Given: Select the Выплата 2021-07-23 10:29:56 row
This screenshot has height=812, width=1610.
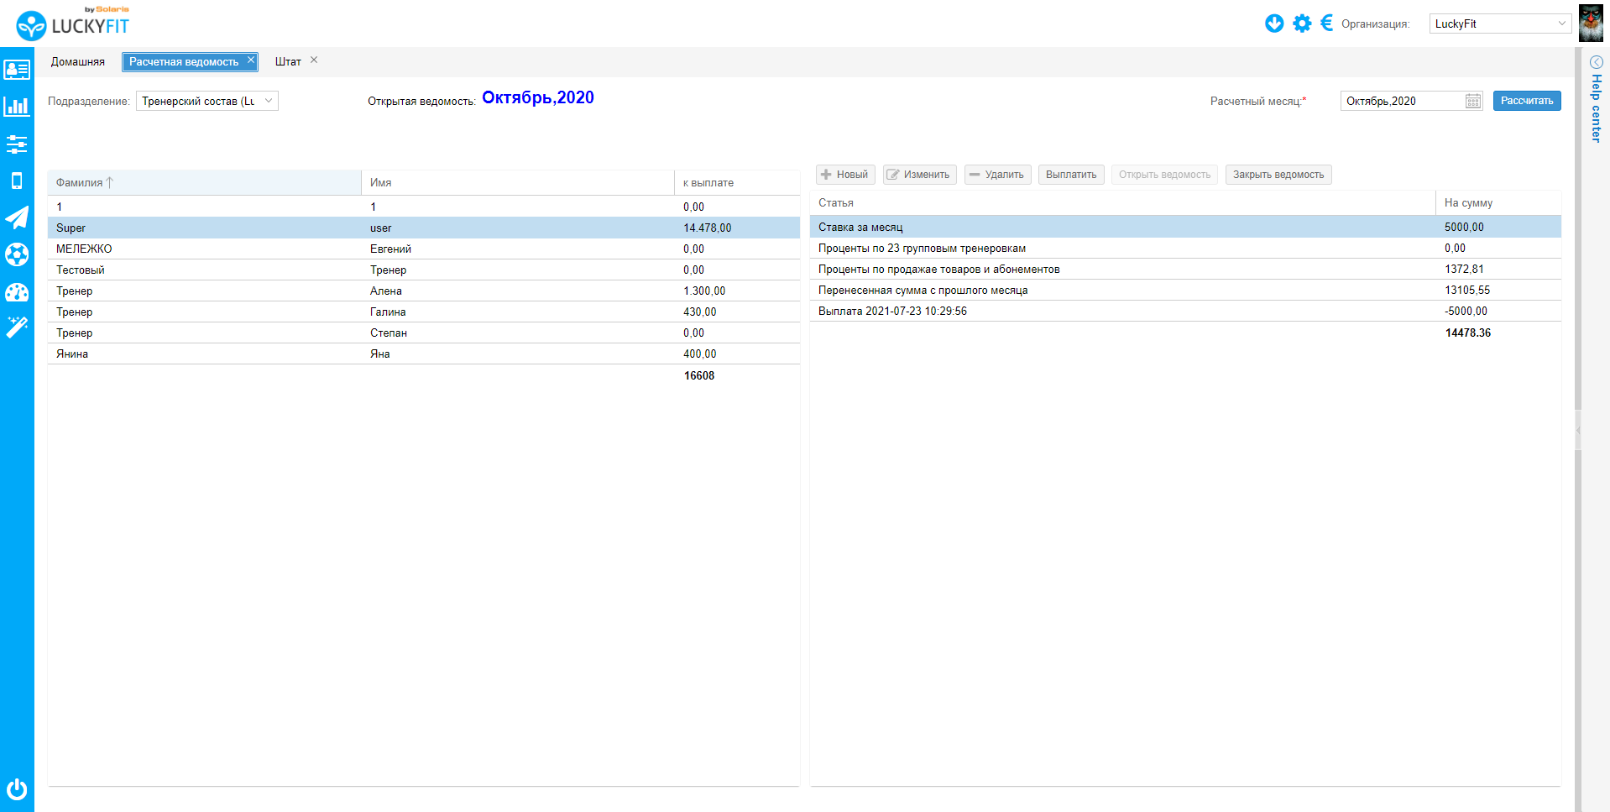Looking at the screenshot, I should point(1185,311).
